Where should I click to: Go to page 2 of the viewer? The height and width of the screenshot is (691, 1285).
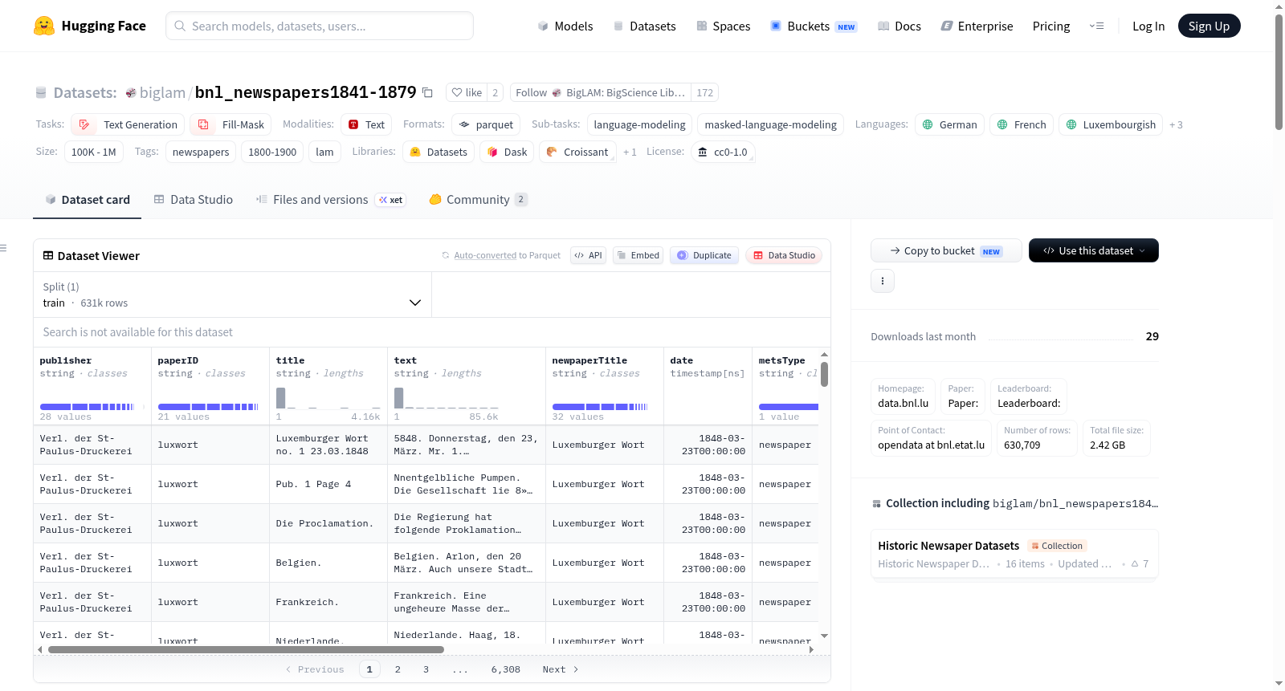pos(398,669)
